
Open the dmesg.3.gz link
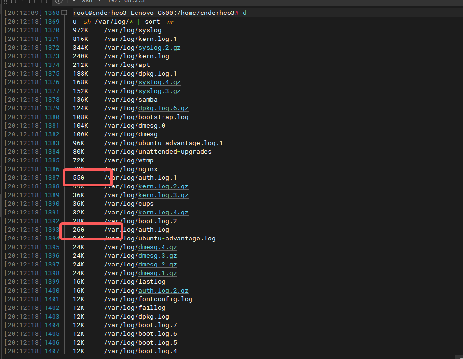[x=158, y=256]
